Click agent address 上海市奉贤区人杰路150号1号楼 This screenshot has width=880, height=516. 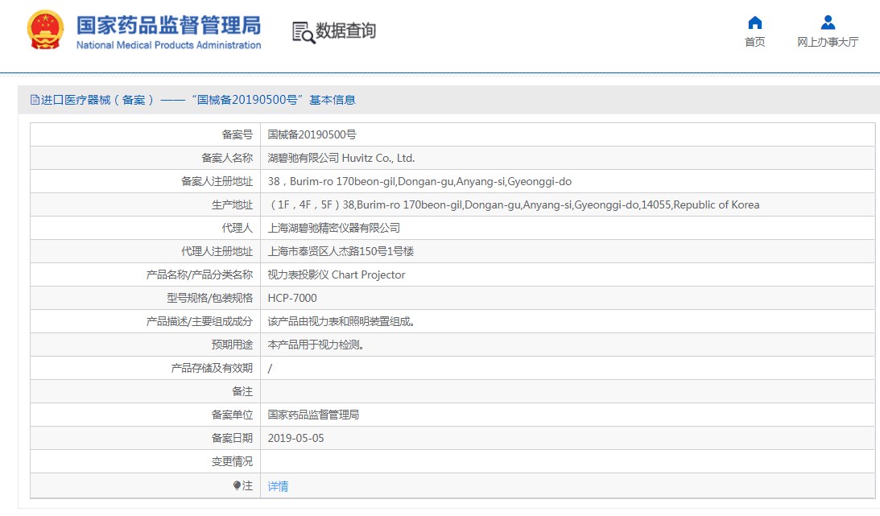pos(341,251)
